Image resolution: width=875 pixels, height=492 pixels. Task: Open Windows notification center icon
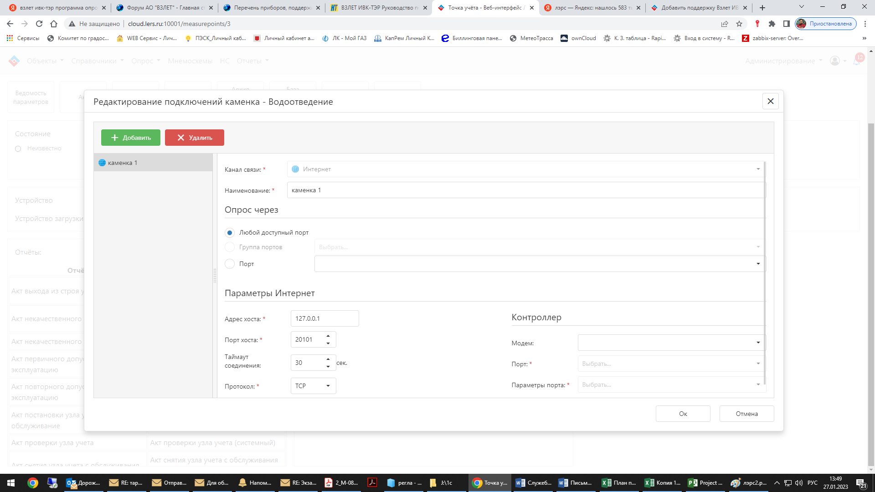[x=861, y=483]
